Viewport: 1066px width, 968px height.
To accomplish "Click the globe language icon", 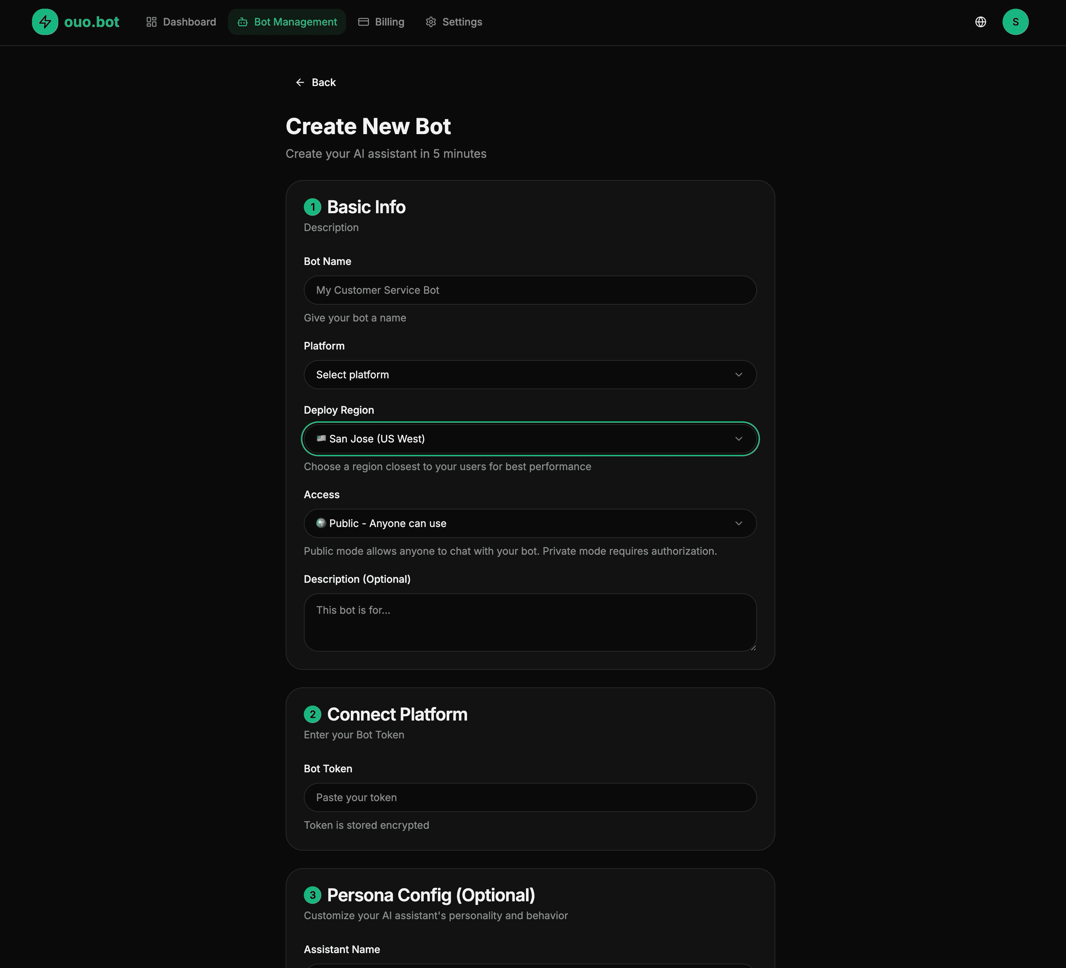I will (x=980, y=22).
